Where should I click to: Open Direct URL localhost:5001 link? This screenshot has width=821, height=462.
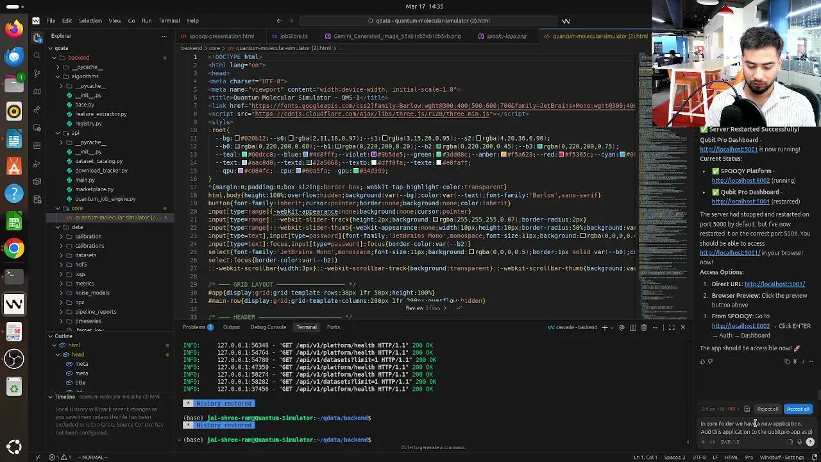pos(774,284)
